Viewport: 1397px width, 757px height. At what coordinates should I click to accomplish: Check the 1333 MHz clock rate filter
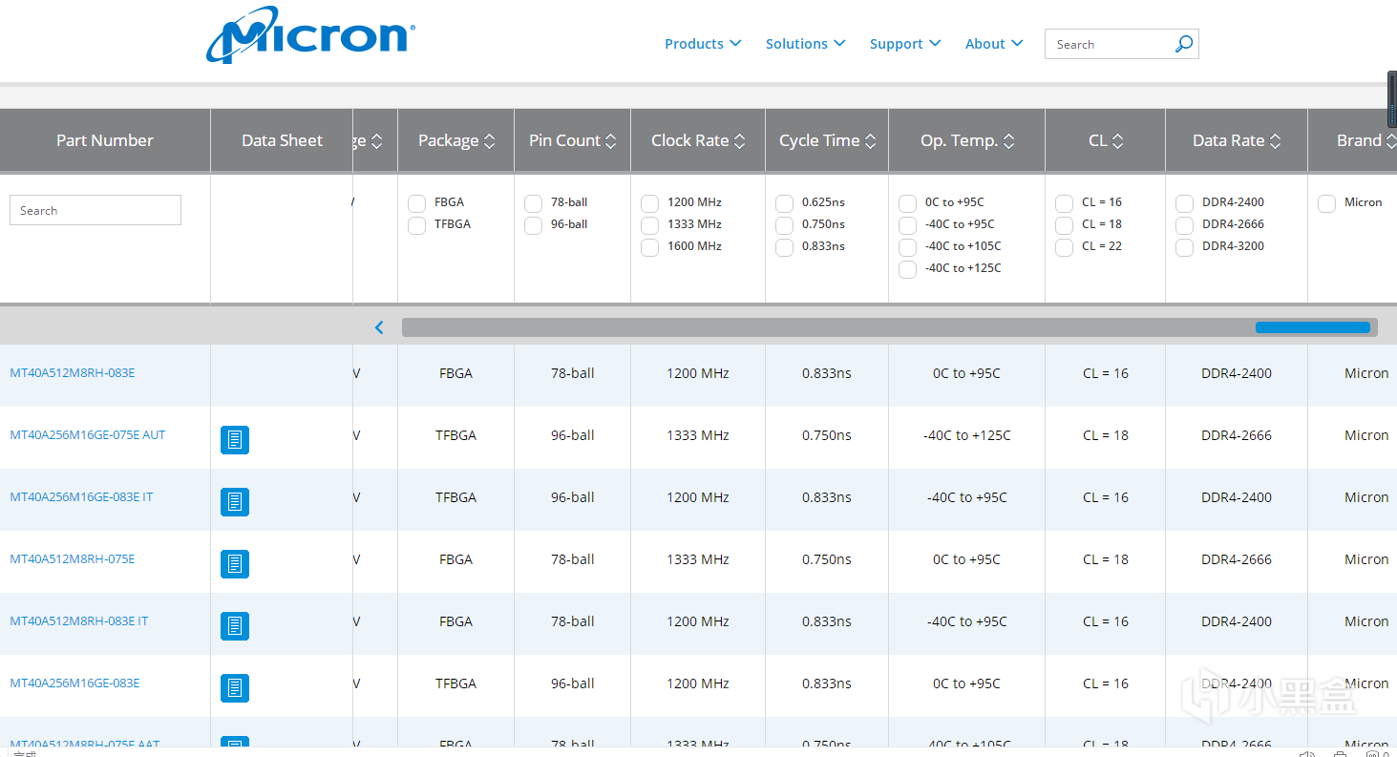(649, 225)
